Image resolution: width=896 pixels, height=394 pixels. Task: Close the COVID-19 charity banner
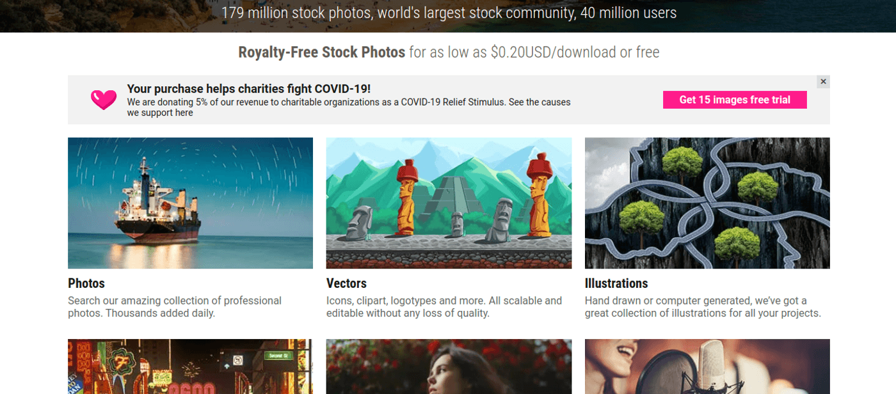(823, 82)
